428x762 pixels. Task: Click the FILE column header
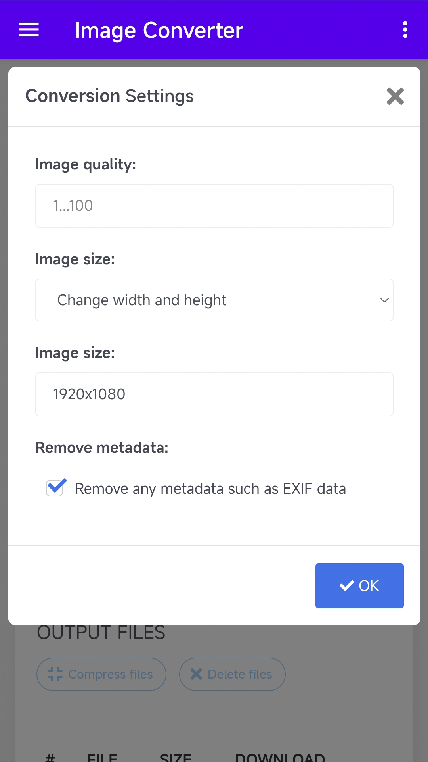(x=102, y=757)
